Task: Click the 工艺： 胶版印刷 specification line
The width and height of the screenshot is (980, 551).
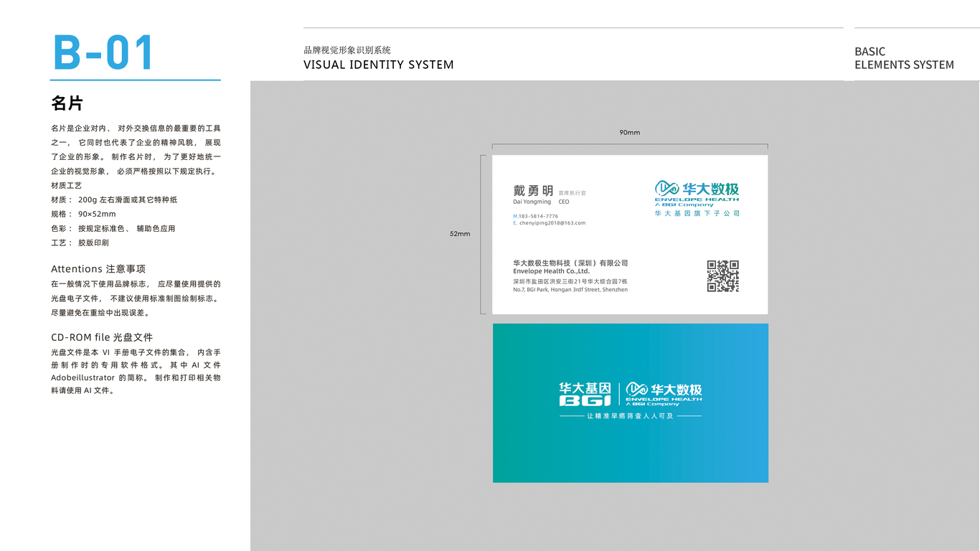Action: 80,243
